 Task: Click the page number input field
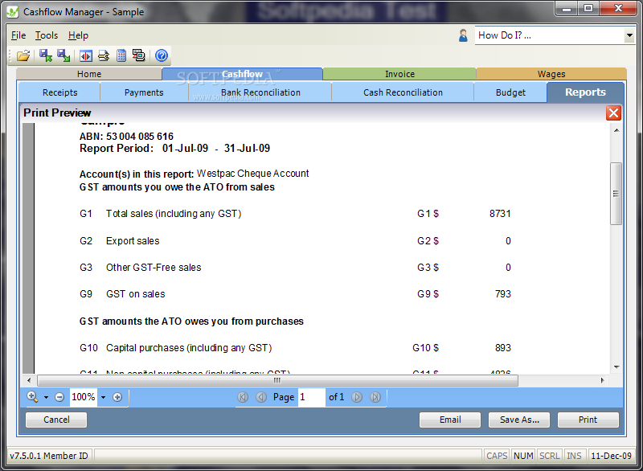[x=312, y=397]
